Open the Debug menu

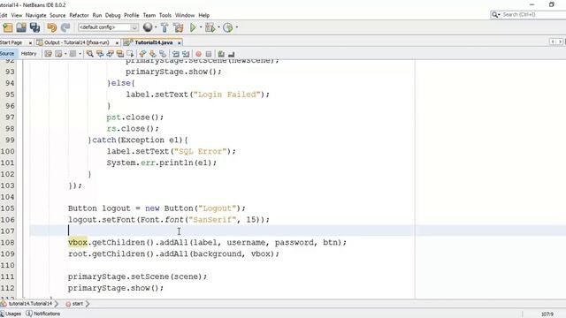112,15
